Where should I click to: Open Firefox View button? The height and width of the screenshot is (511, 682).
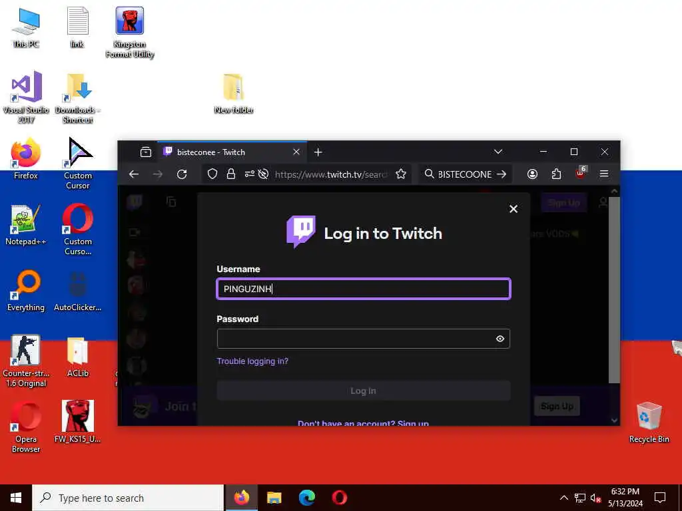(146, 152)
